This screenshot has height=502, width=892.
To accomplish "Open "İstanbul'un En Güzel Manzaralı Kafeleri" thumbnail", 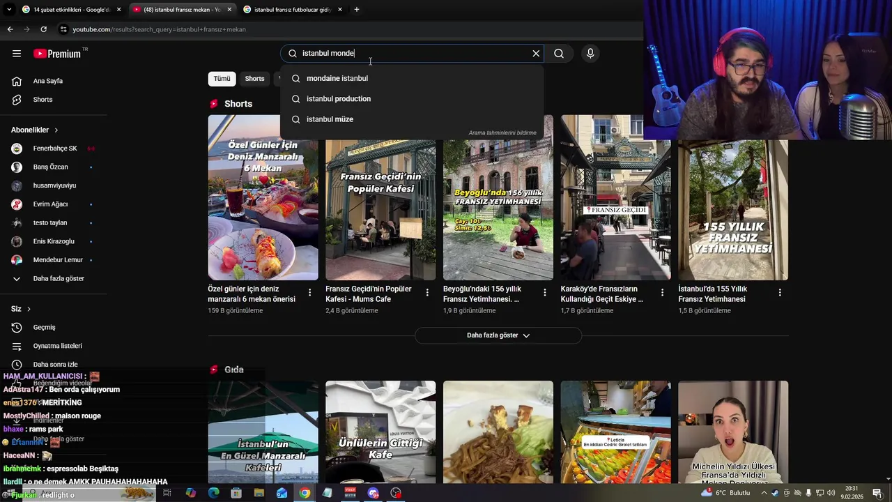I will click(x=263, y=432).
